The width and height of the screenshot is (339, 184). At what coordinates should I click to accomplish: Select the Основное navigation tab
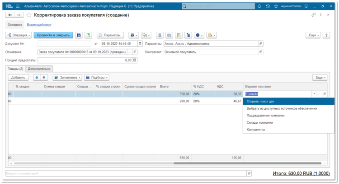coord(15,25)
